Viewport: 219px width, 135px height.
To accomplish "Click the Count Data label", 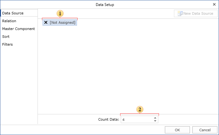I will point(109,120).
